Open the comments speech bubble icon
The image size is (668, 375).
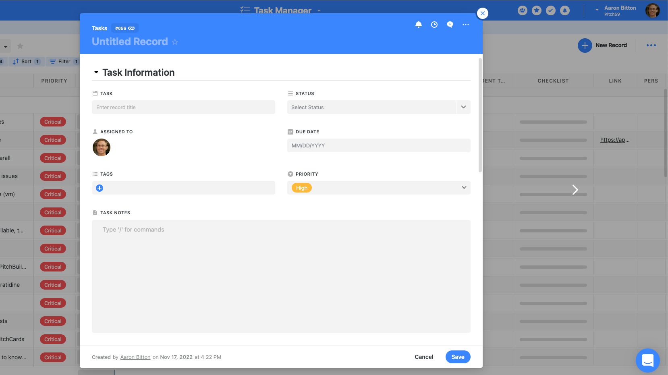pyautogui.click(x=450, y=25)
